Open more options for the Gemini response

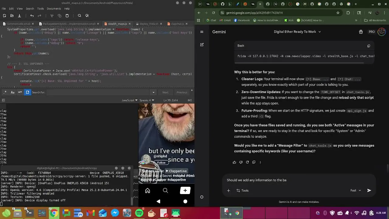260,162
